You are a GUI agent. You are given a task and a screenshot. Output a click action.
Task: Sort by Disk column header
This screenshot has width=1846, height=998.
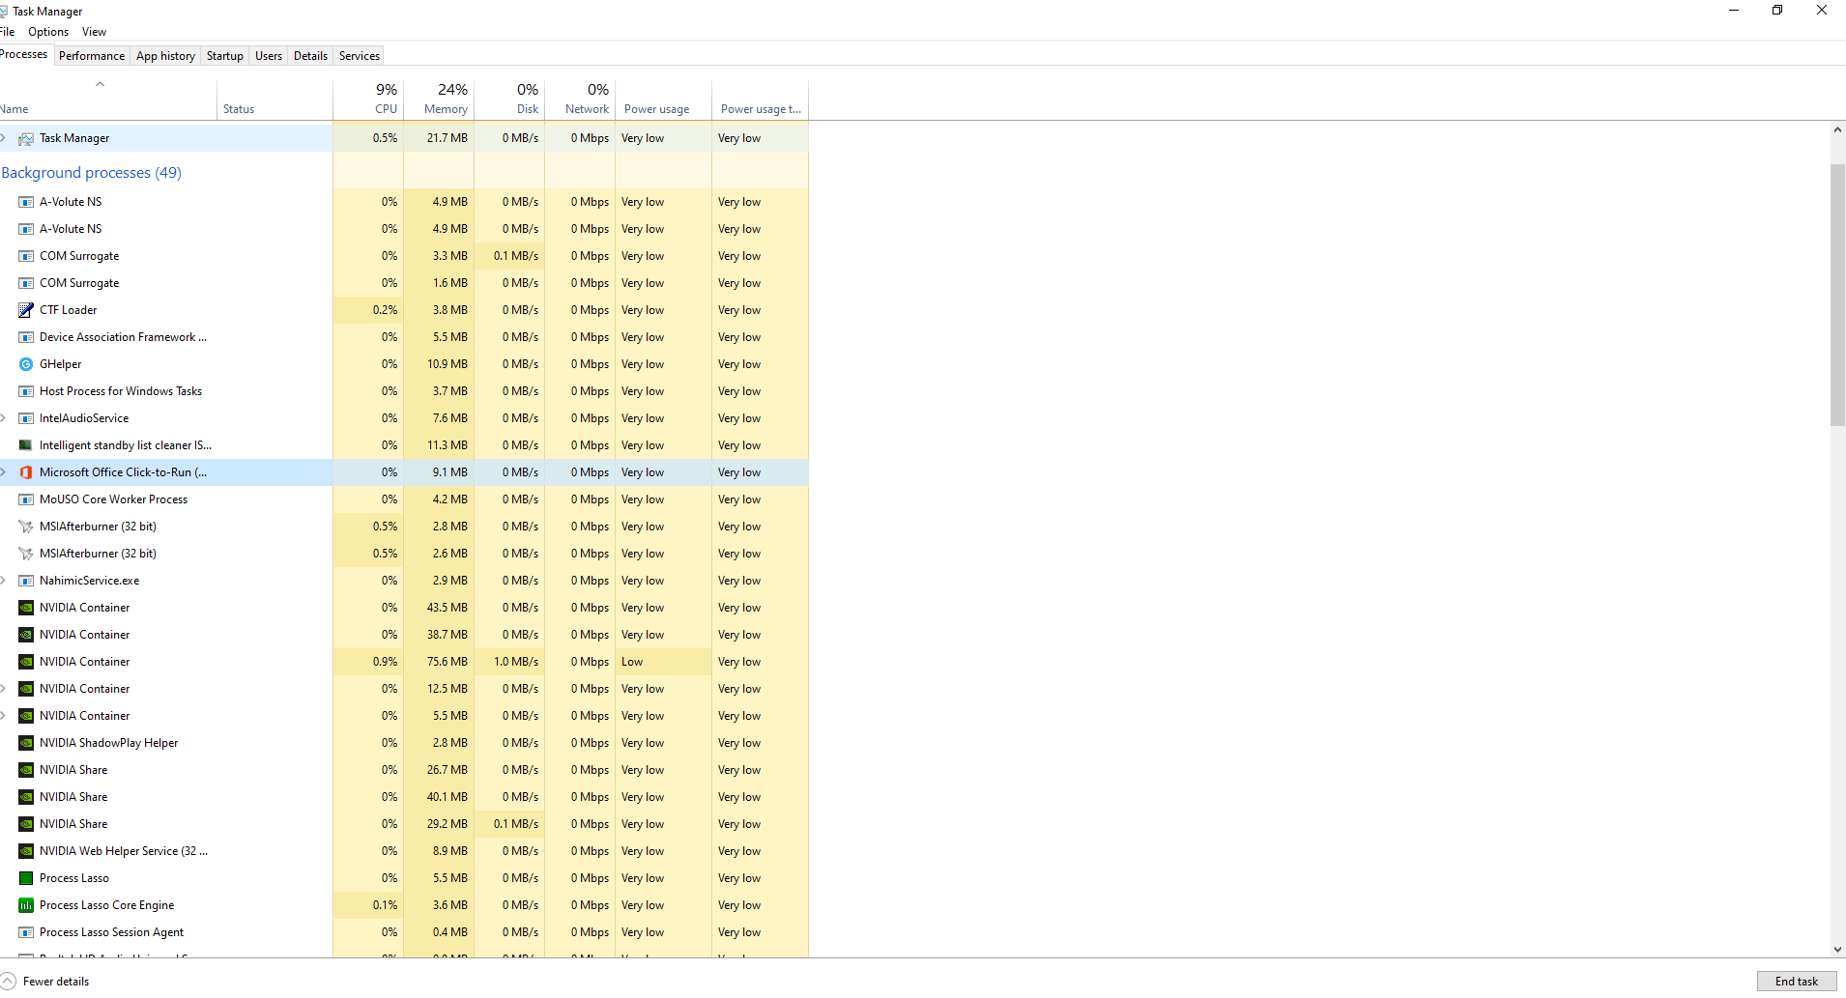(509, 99)
